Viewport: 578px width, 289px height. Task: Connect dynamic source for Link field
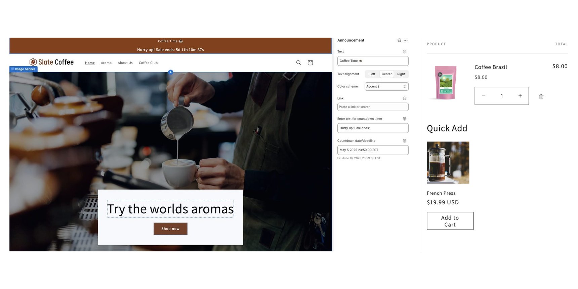point(405,98)
